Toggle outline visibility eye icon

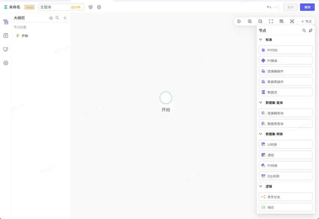point(51,18)
